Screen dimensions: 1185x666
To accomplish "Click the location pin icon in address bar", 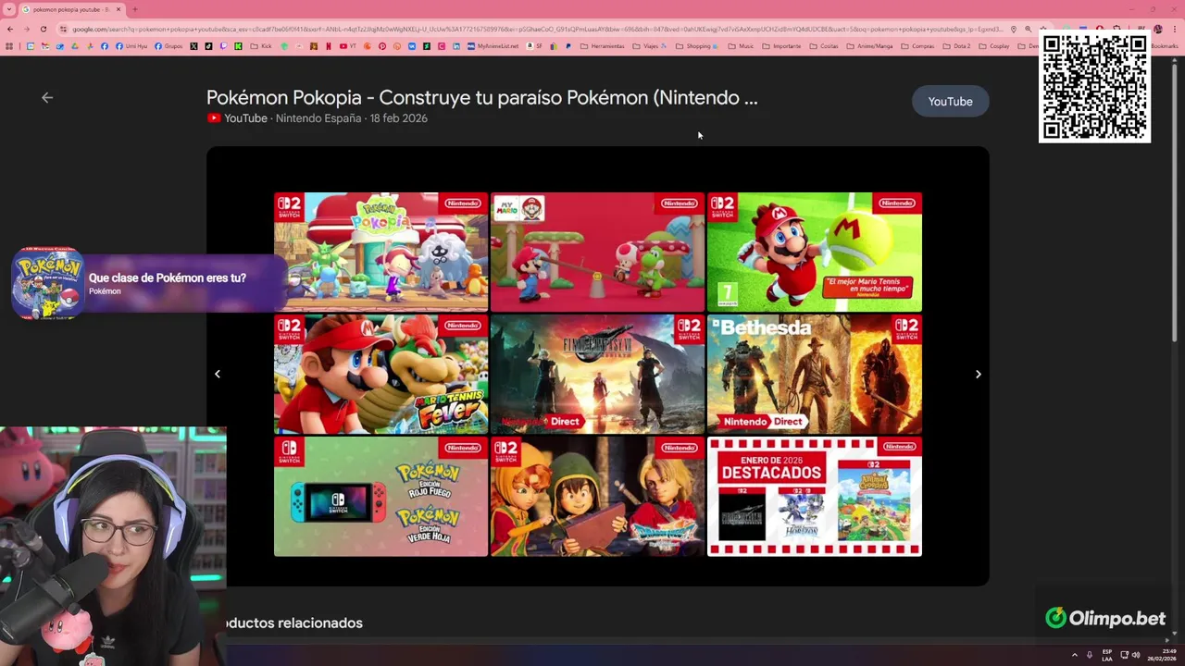I will (x=1014, y=29).
